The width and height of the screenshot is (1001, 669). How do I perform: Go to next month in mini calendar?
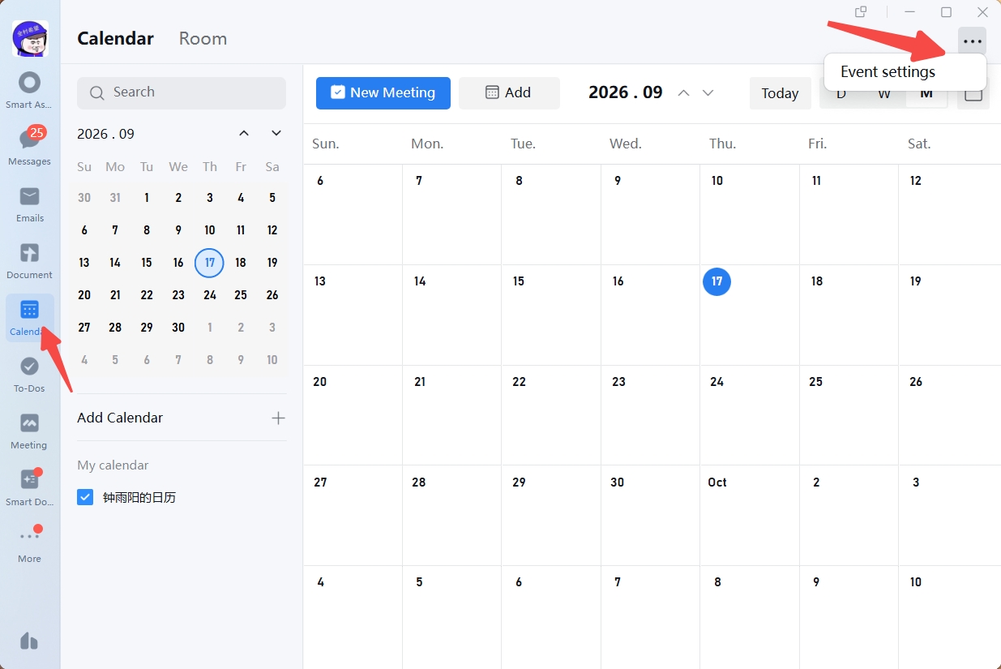tap(276, 133)
